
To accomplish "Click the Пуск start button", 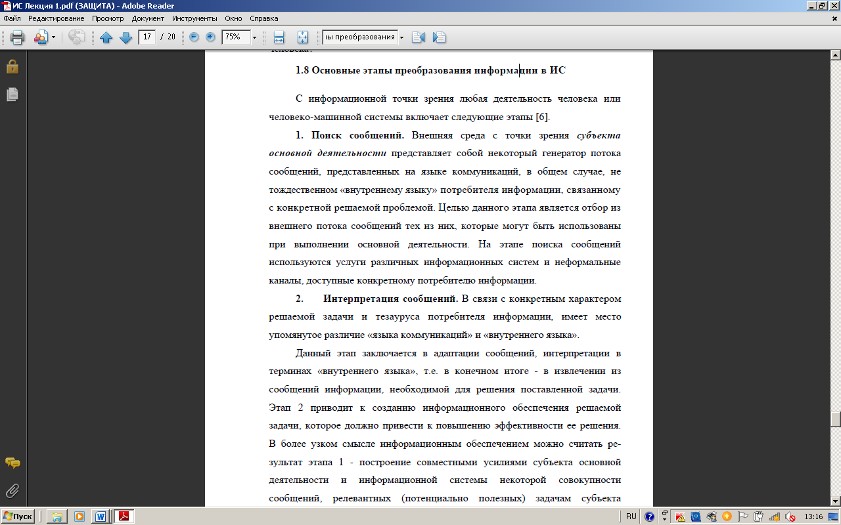I will click(x=18, y=516).
